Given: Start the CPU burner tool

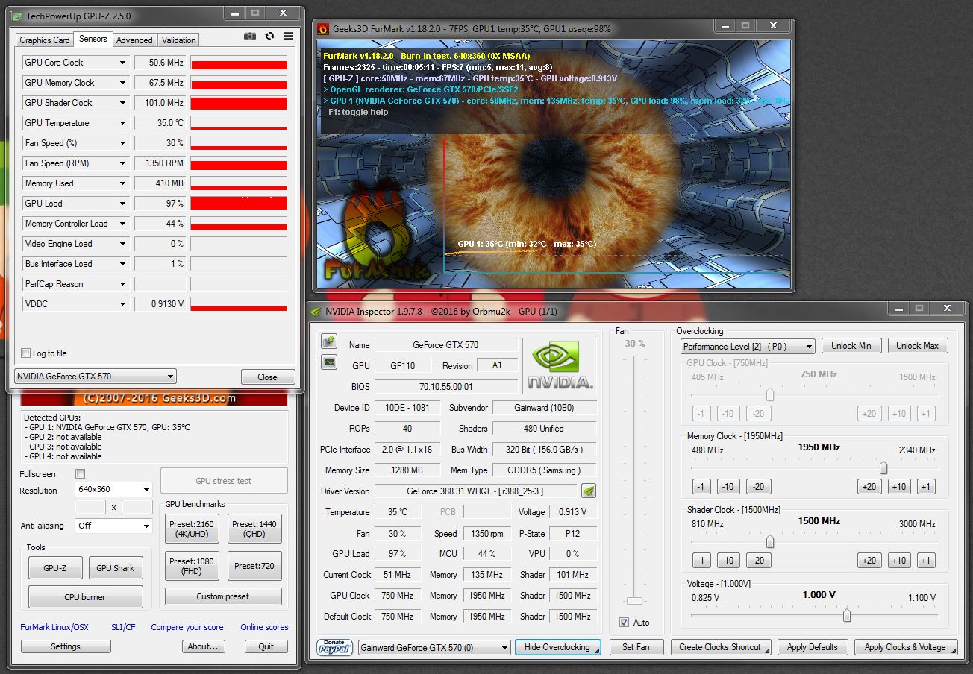Looking at the screenshot, I should pos(86,597).
